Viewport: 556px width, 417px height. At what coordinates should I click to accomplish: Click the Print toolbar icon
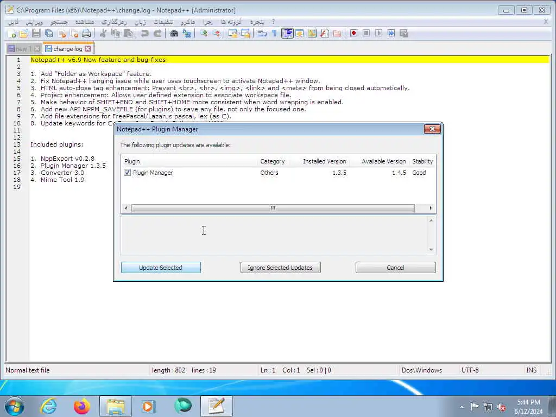[86, 33]
